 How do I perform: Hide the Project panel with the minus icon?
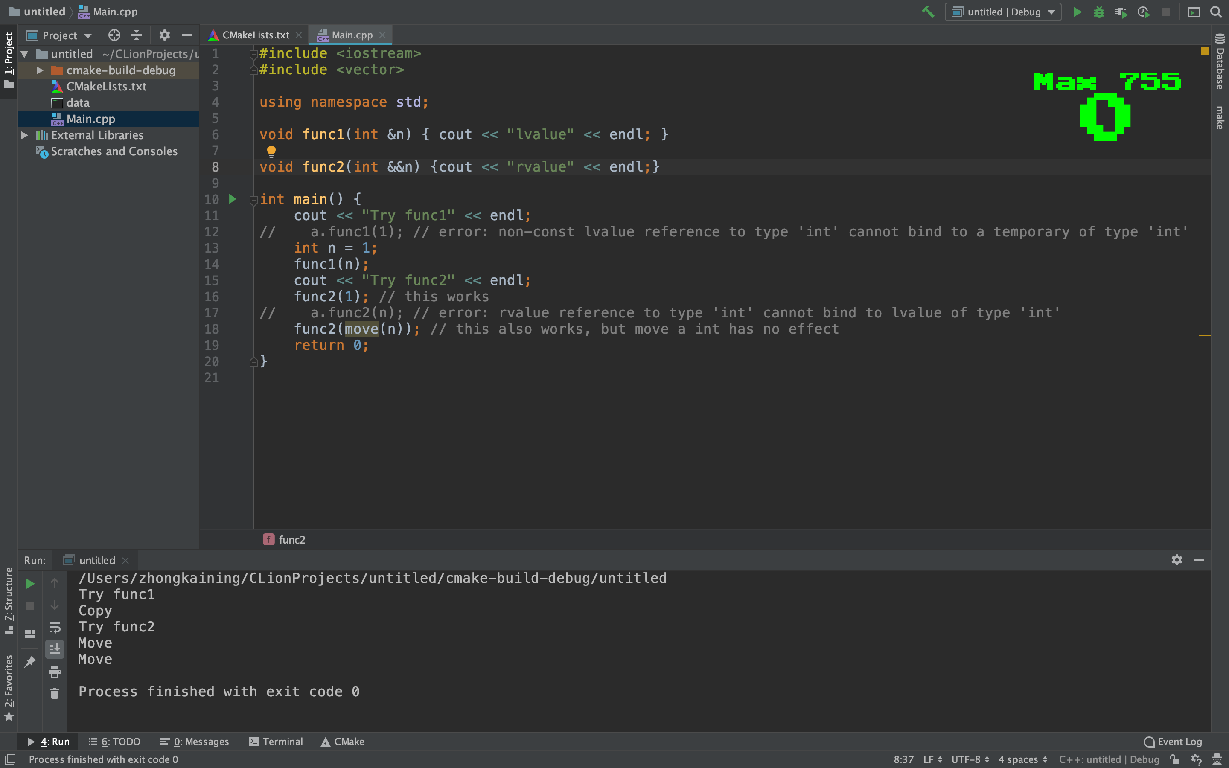click(x=187, y=35)
